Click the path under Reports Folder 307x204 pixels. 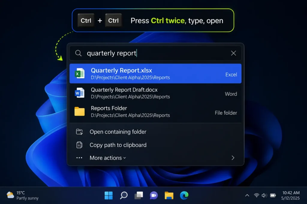(x=130, y=115)
